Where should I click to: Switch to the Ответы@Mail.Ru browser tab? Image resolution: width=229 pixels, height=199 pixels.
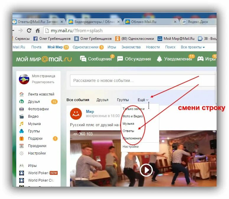(x=38, y=22)
